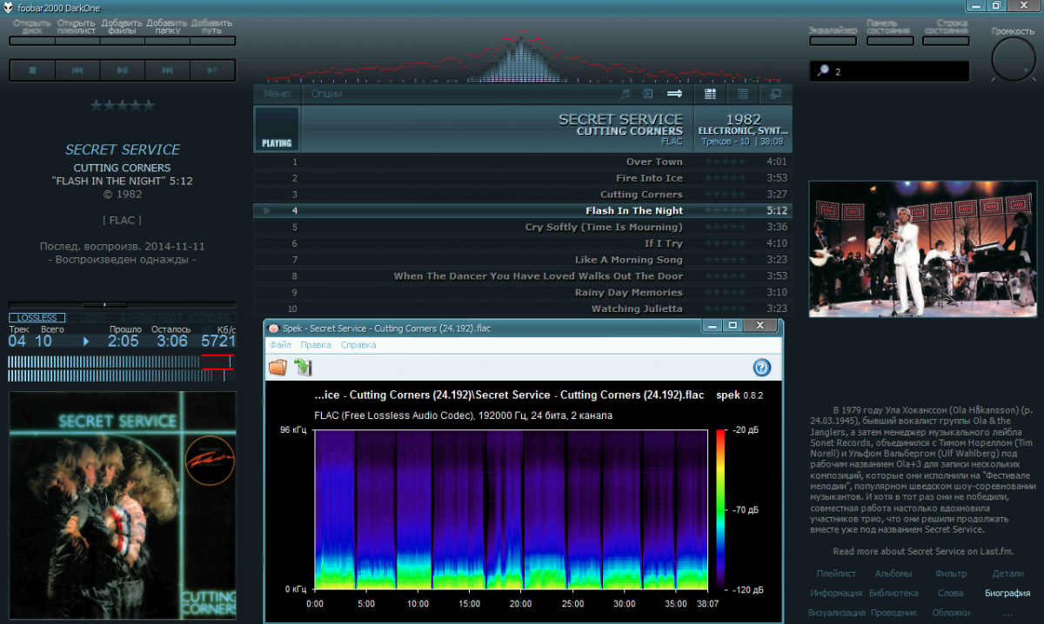Select track 3 Cutting Corners

523,195
